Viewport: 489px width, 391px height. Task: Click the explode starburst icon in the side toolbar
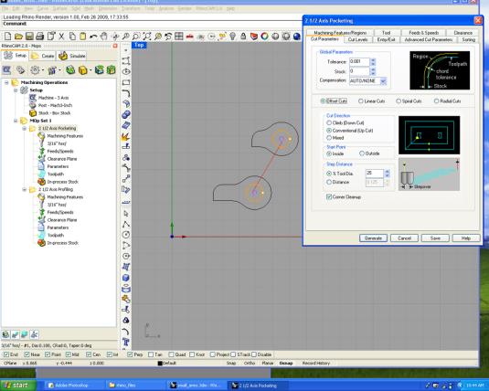point(126,136)
